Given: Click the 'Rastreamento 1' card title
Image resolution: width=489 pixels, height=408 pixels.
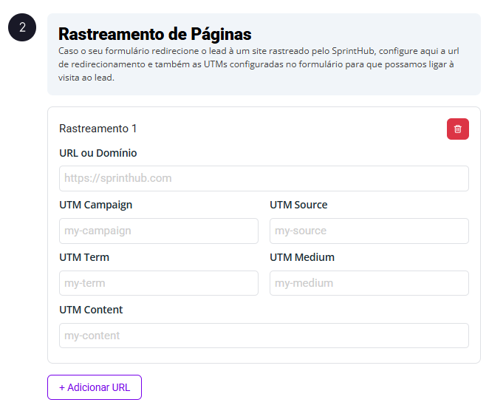Looking at the screenshot, I should (98, 129).
